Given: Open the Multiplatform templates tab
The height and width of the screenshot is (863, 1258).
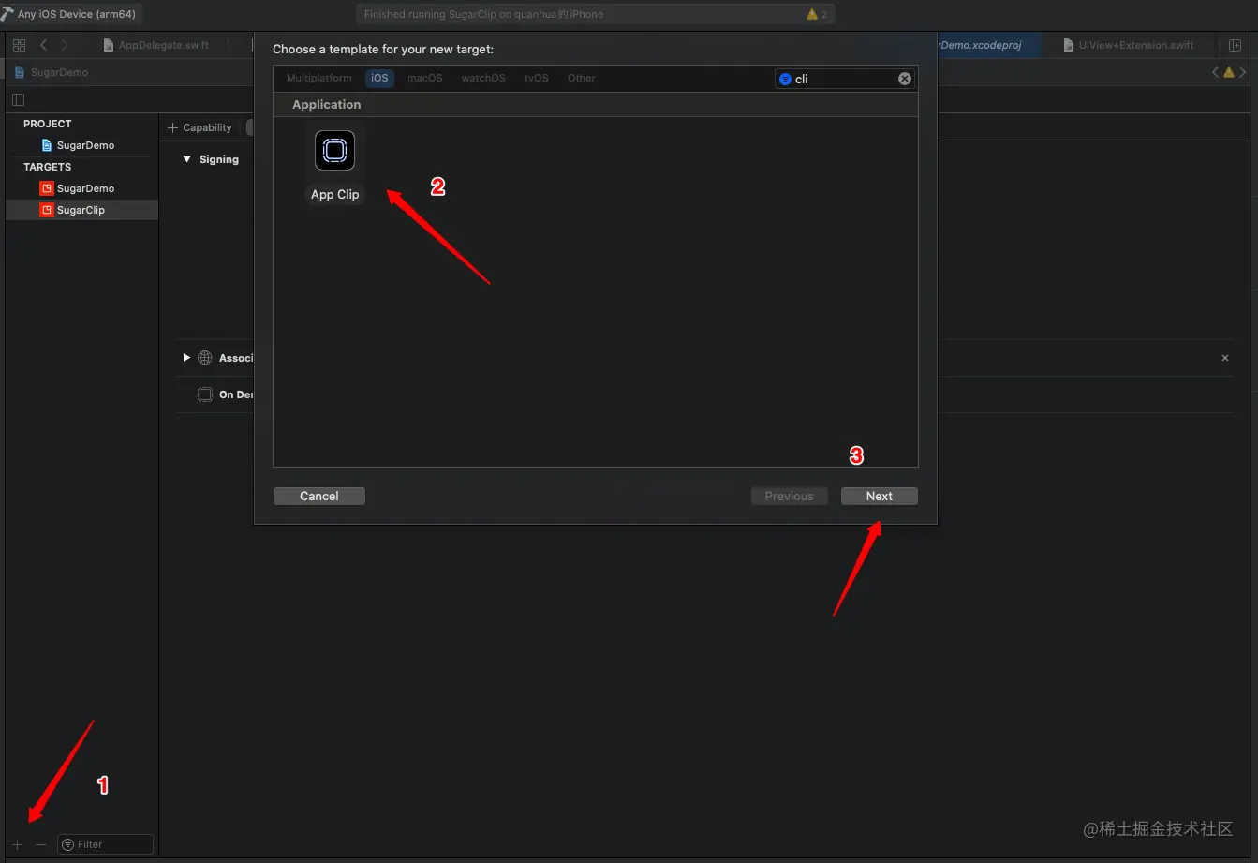Looking at the screenshot, I should [319, 78].
